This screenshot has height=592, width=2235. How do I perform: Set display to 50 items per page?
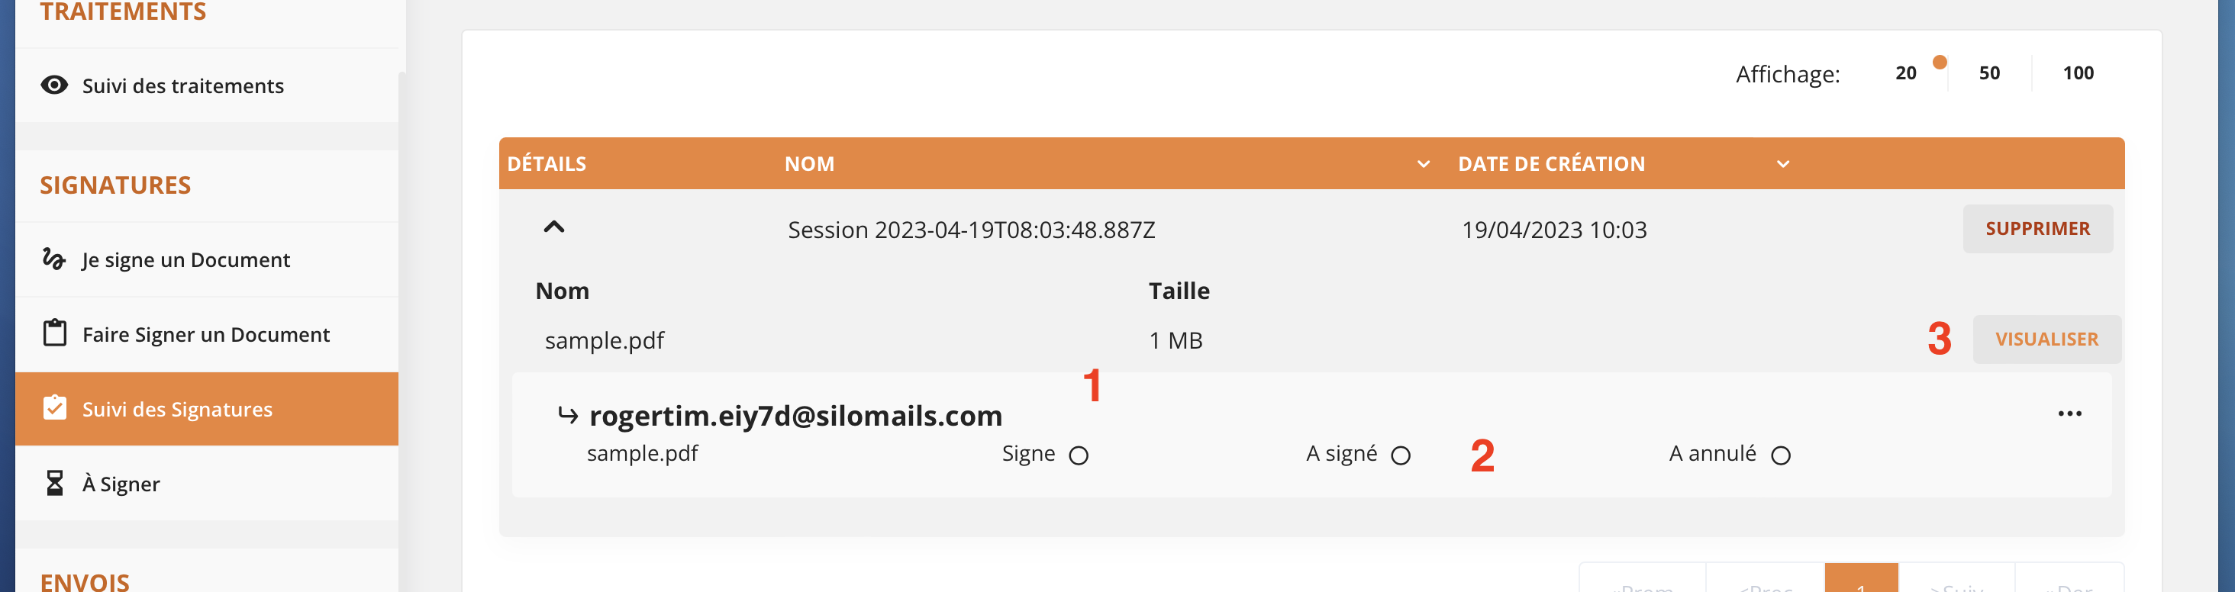click(x=1988, y=72)
